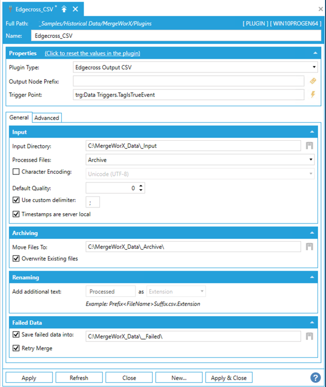Click the Apply & Close button
This screenshot has width=326, height=387.
229,378
